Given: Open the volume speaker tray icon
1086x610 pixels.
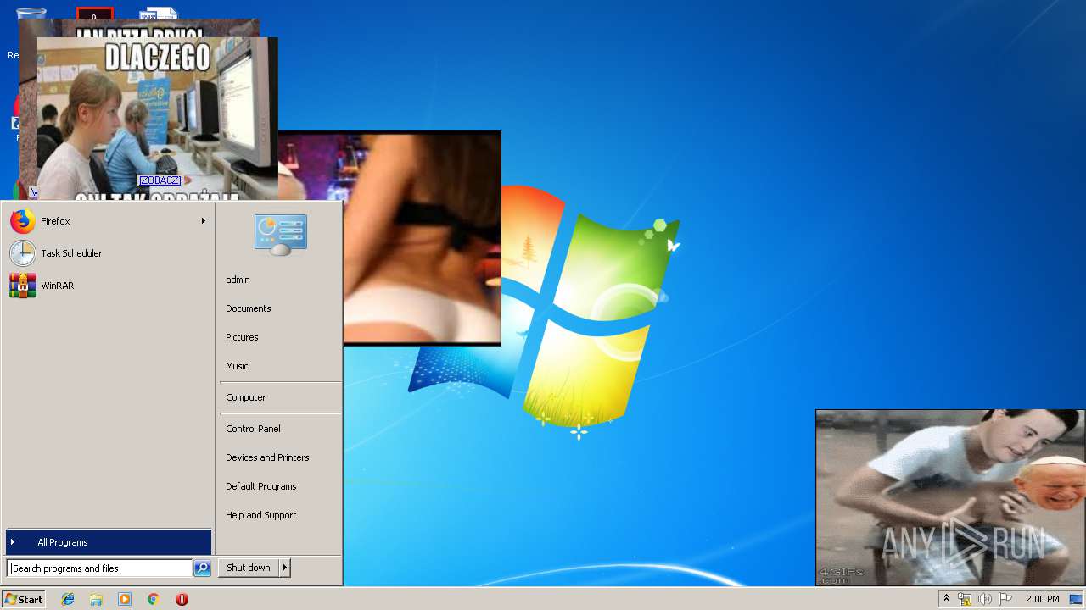Looking at the screenshot, I should pyautogui.click(x=985, y=599).
